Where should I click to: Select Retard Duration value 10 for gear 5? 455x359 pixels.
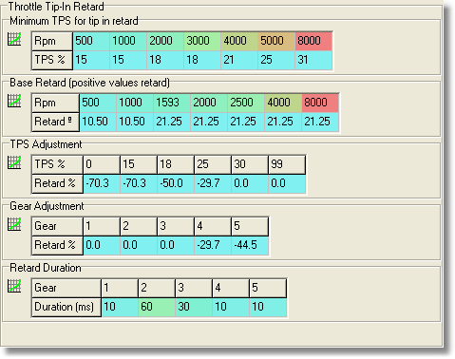tap(268, 307)
